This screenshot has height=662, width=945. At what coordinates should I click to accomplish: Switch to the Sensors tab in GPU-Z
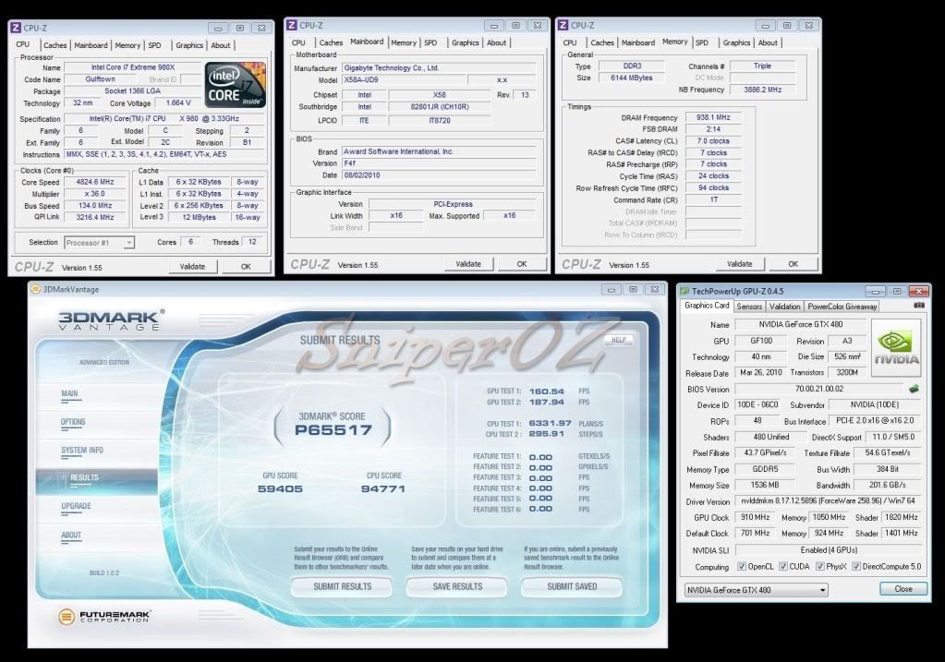coord(749,306)
